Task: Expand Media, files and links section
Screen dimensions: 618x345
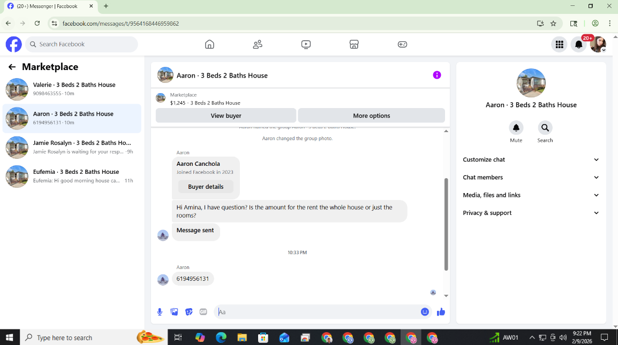Action: (x=531, y=195)
